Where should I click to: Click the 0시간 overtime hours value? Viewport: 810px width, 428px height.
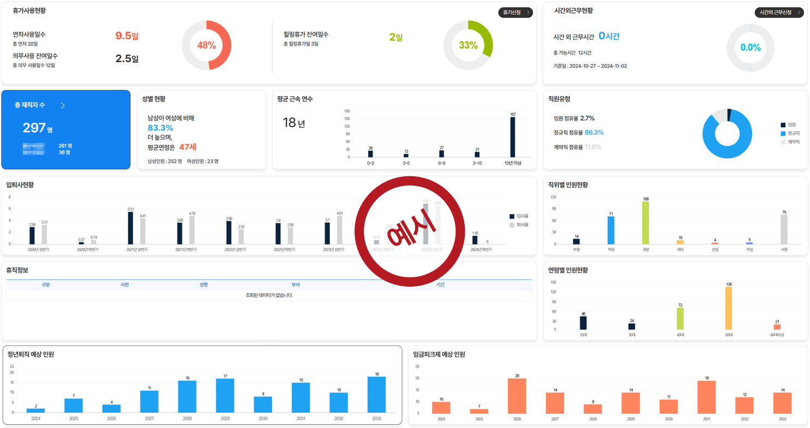click(609, 36)
